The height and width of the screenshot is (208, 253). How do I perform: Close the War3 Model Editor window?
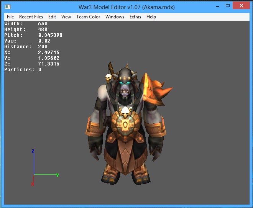(241, 6)
